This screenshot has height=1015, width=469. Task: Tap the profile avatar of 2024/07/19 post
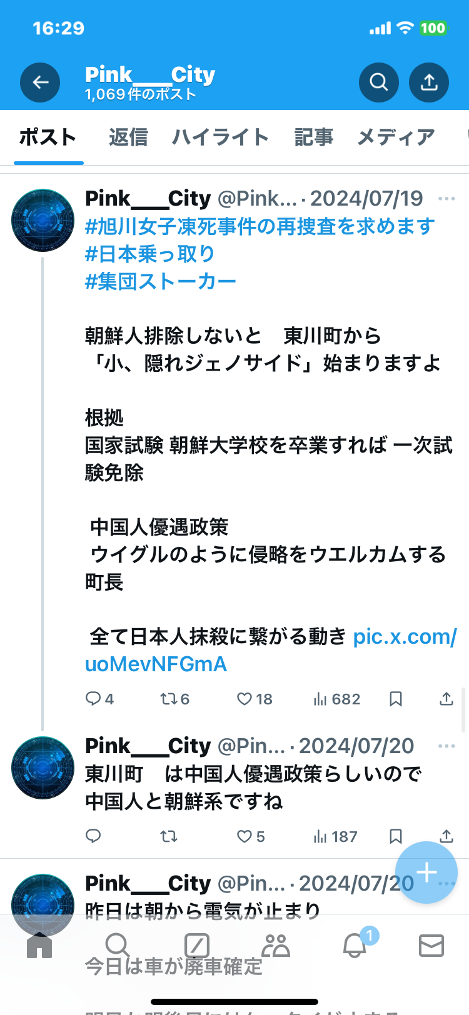43,220
